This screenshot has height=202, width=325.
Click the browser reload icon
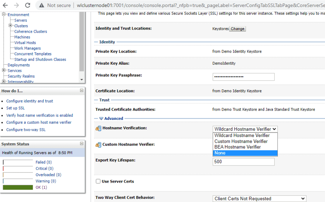coord(28,5)
